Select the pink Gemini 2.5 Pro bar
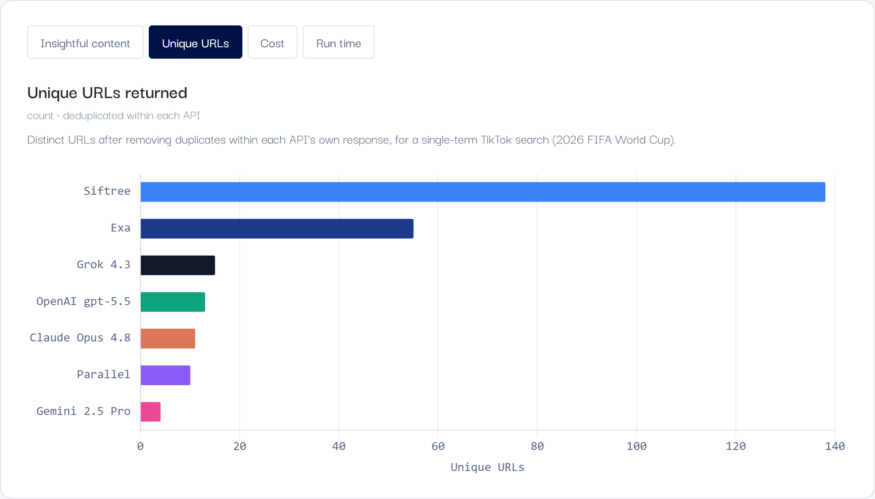The width and height of the screenshot is (875, 499). (x=150, y=412)
